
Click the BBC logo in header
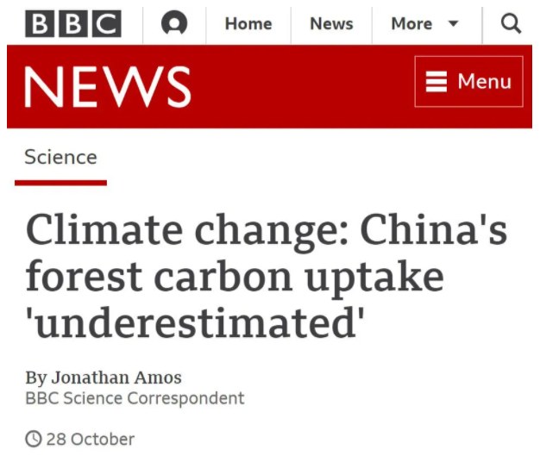[72, 23]
